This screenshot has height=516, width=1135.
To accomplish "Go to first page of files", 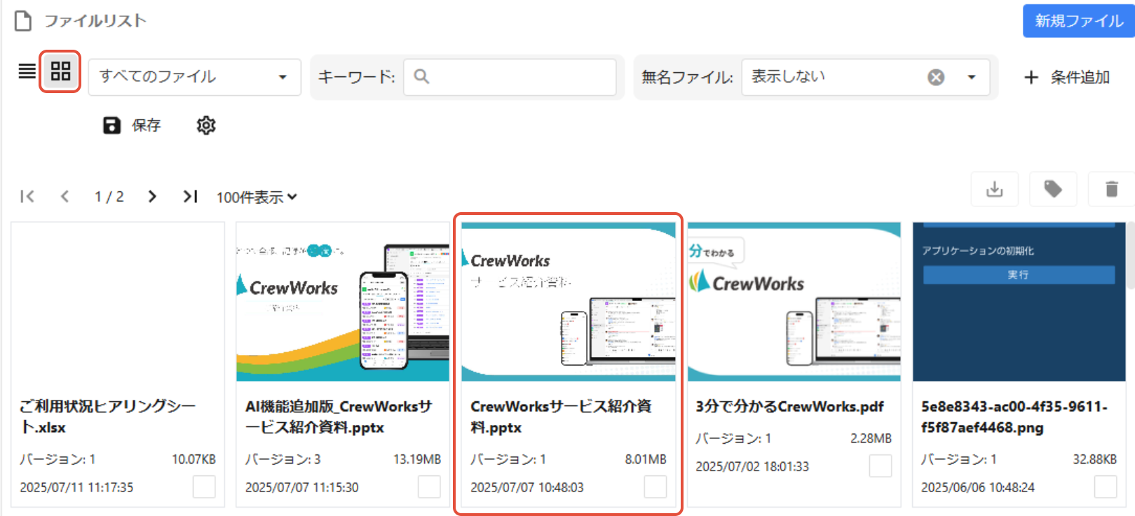I will (x=27, y=197).
